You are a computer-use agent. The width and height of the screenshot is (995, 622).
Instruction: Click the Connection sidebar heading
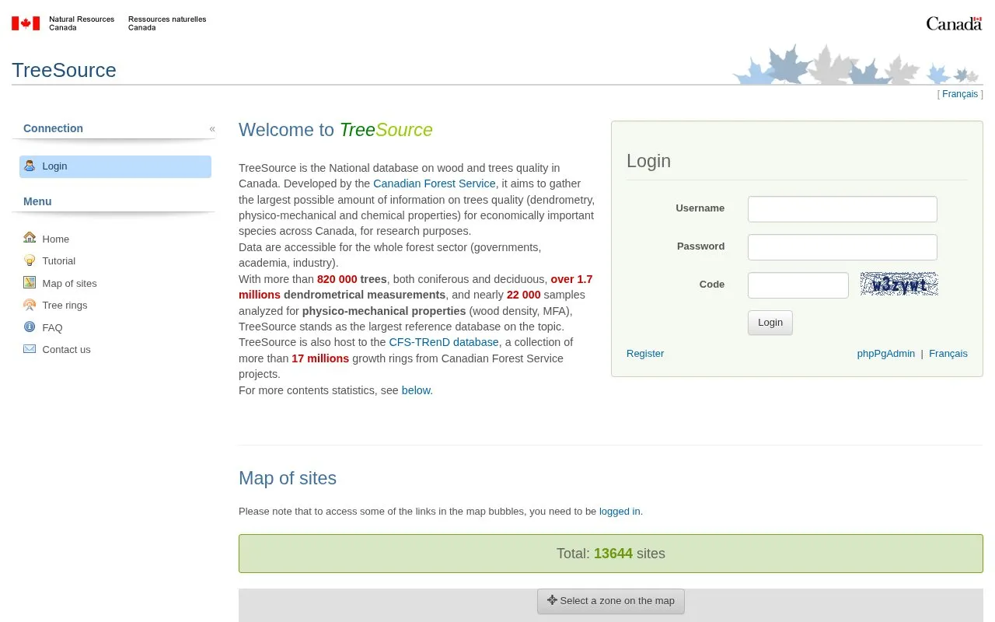point(53,128)
